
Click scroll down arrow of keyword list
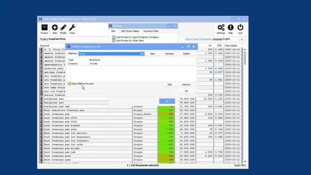245,161
